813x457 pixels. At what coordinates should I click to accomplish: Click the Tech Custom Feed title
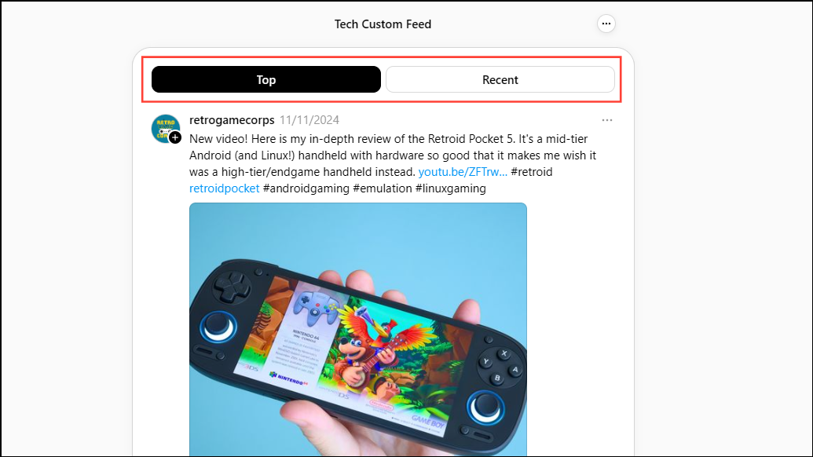pos(383,24)
